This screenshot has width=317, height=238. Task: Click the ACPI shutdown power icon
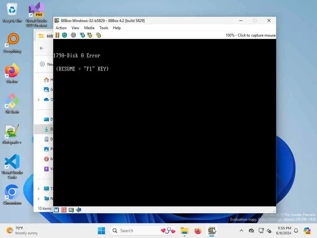point(73,35)
